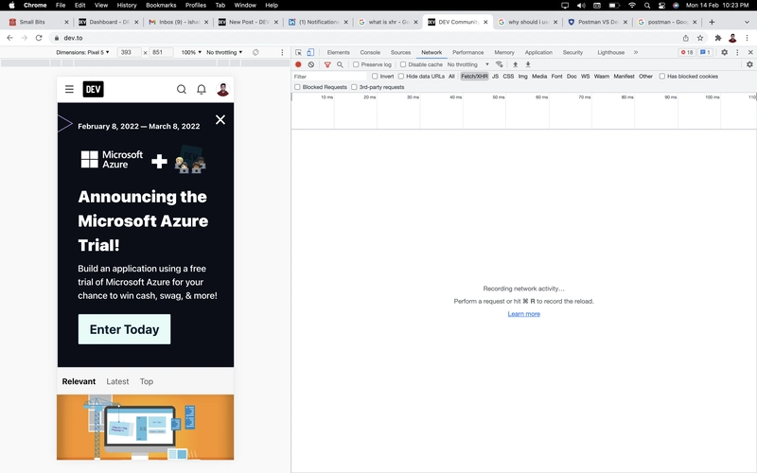Image resolution: width=757 pixels, height=473 pixels.
Task: Check the Invert filter option
Action: click(375, 77)
